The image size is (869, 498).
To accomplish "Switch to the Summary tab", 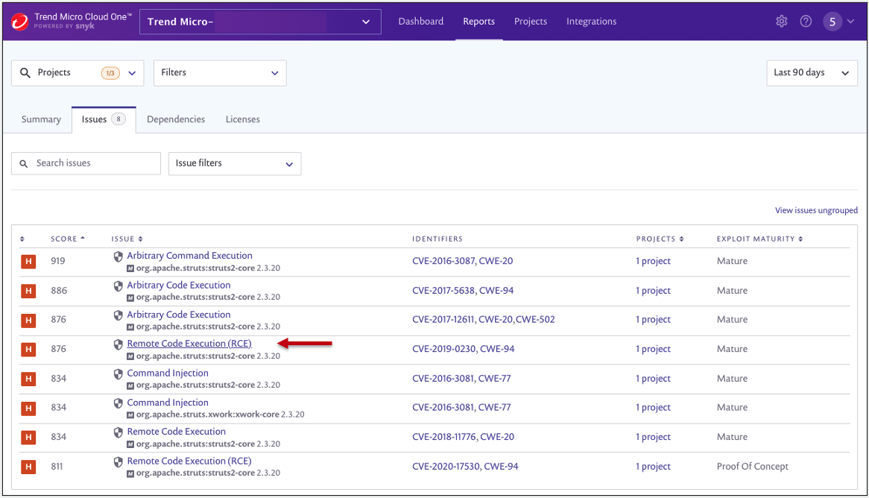I will (41, 120).
